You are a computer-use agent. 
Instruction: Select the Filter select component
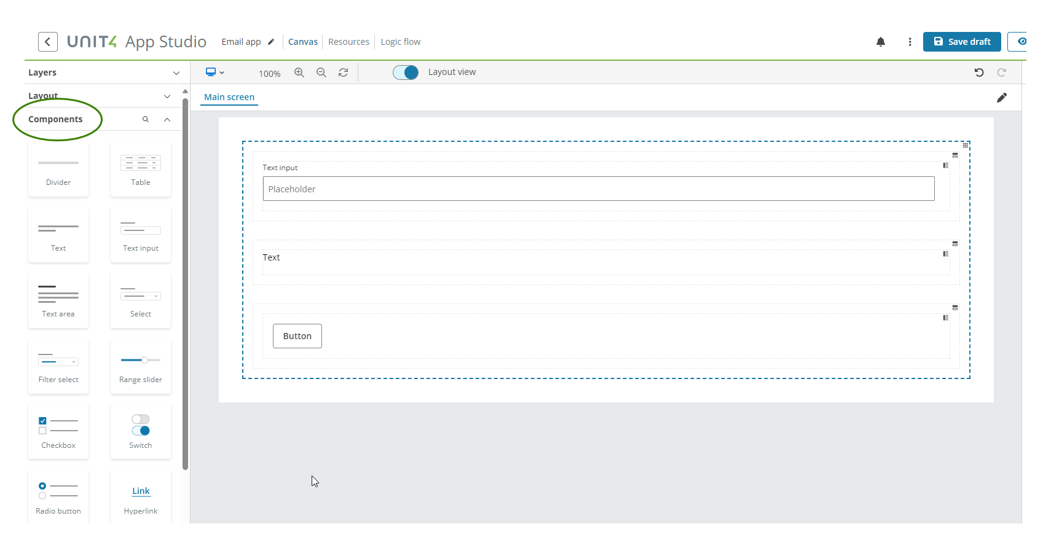[x=58, y=366]
